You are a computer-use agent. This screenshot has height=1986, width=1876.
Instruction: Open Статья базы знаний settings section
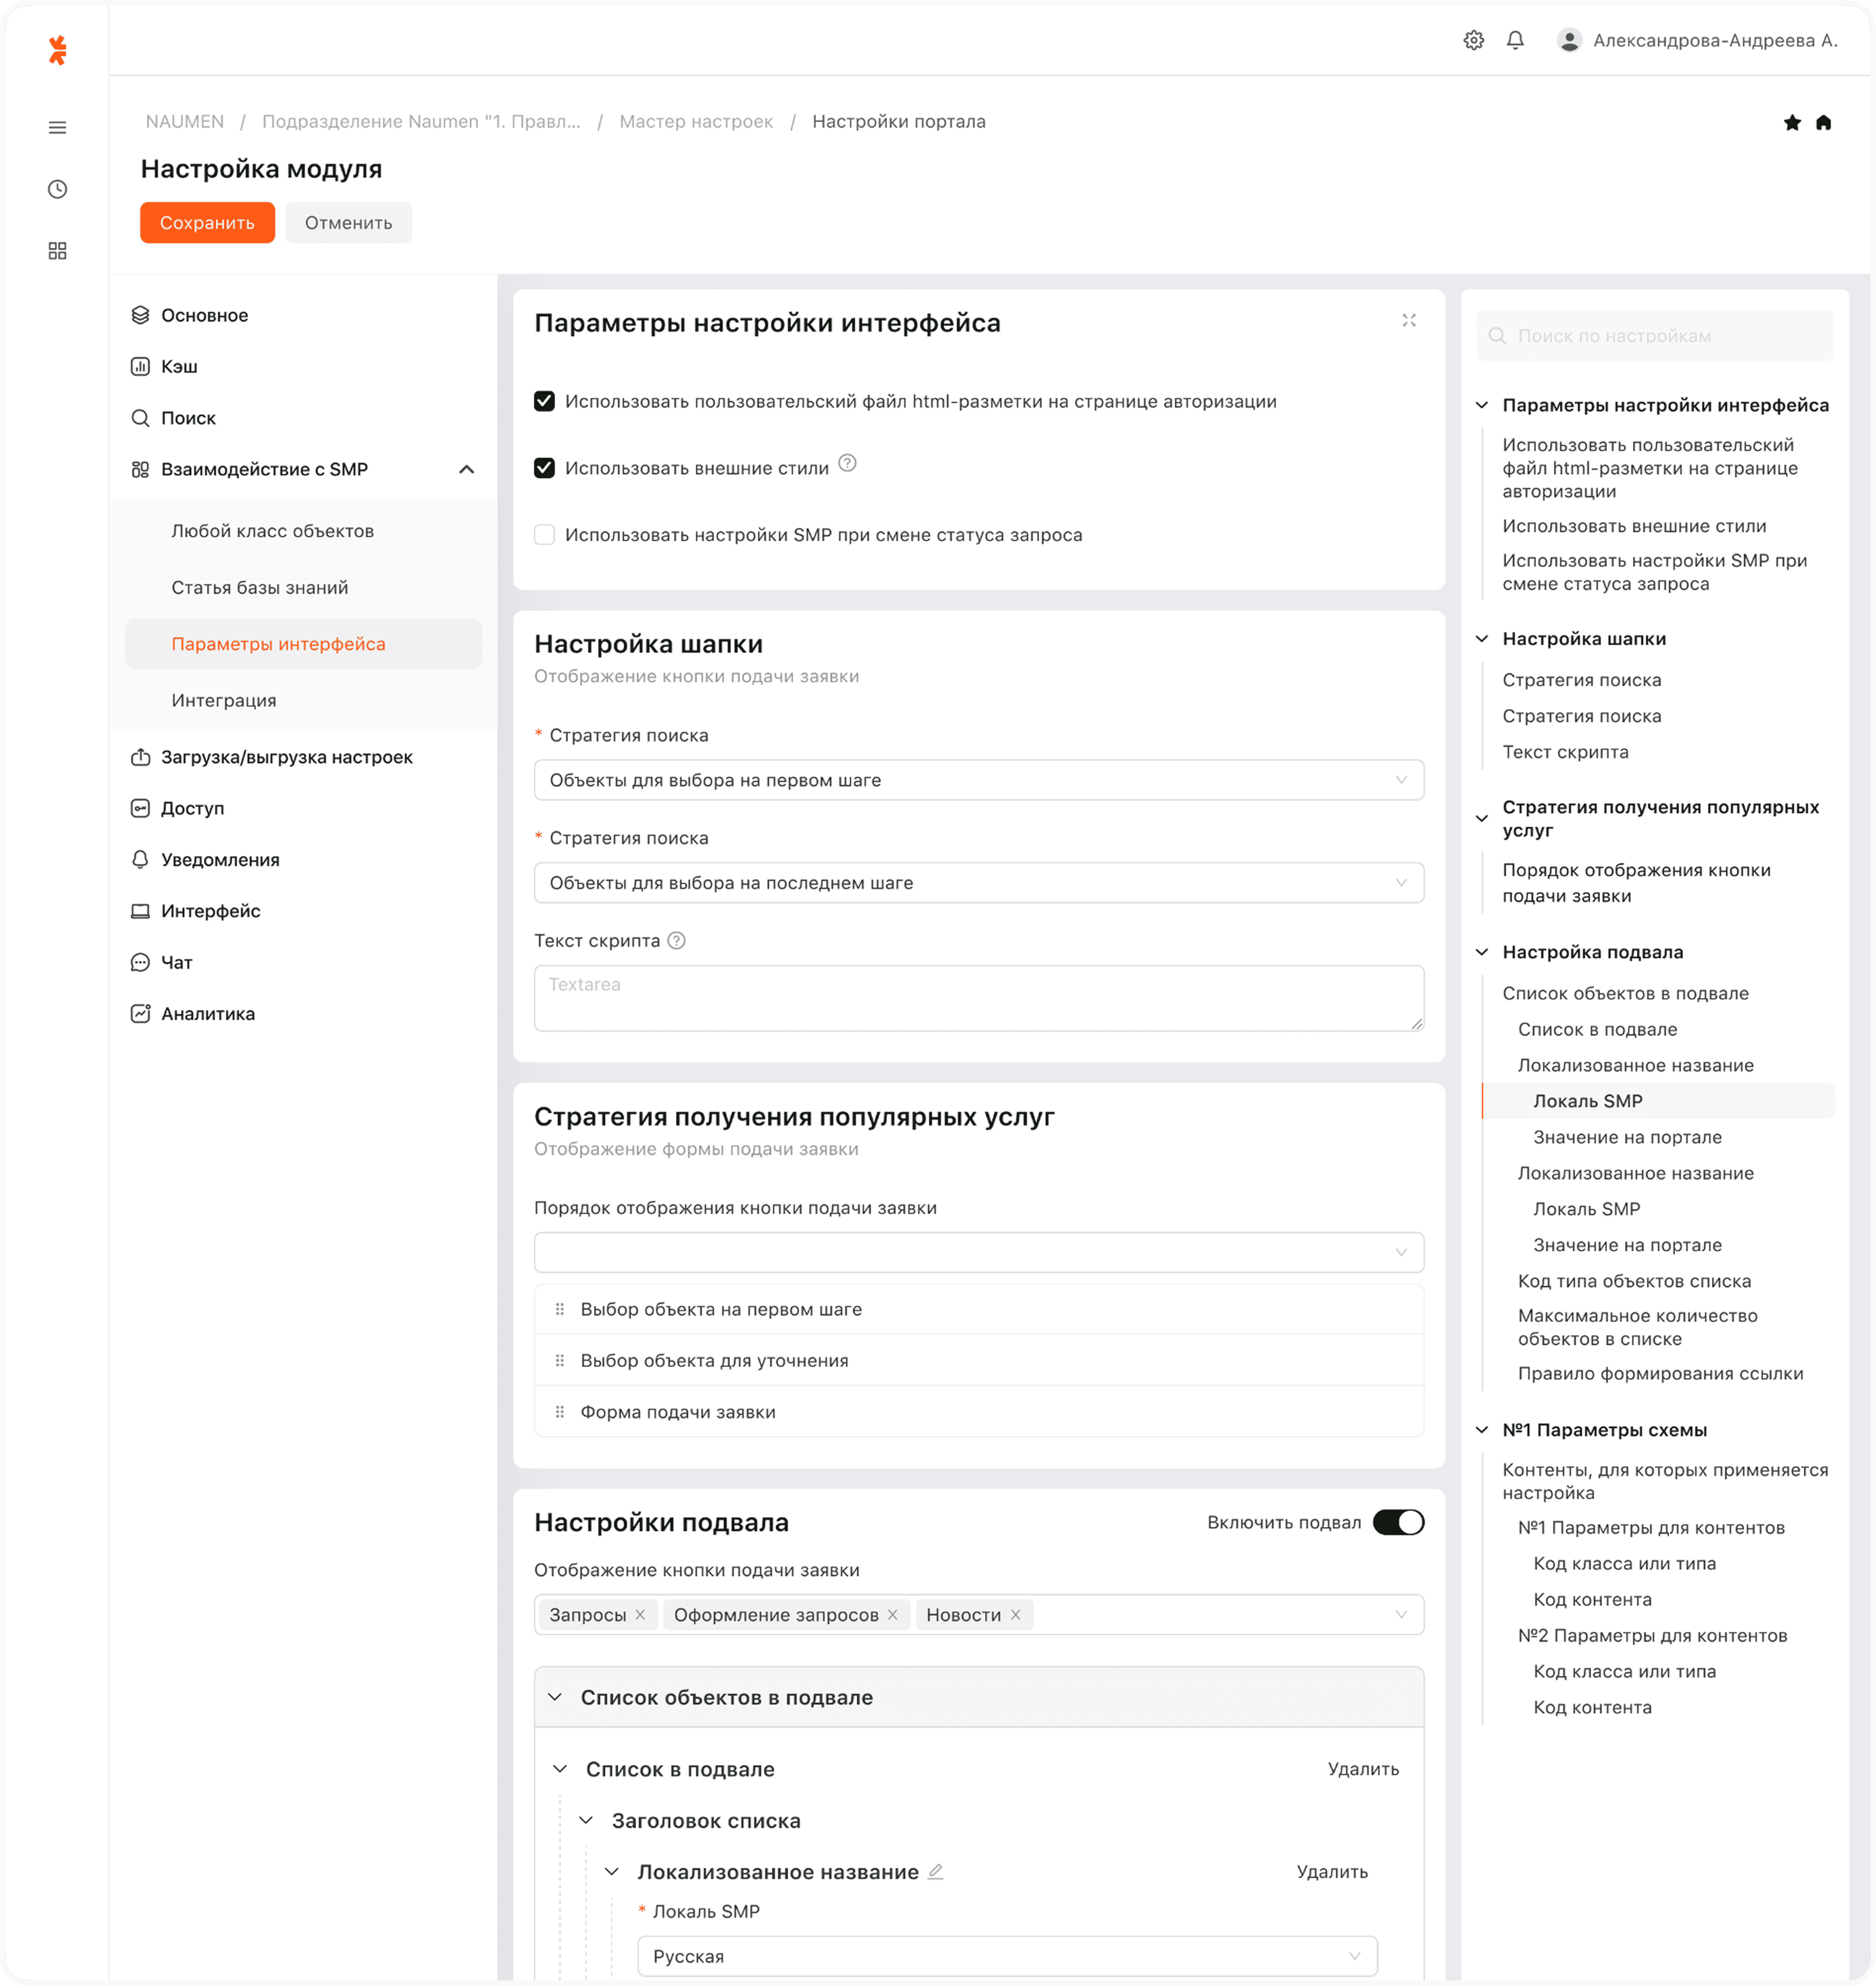259,587
